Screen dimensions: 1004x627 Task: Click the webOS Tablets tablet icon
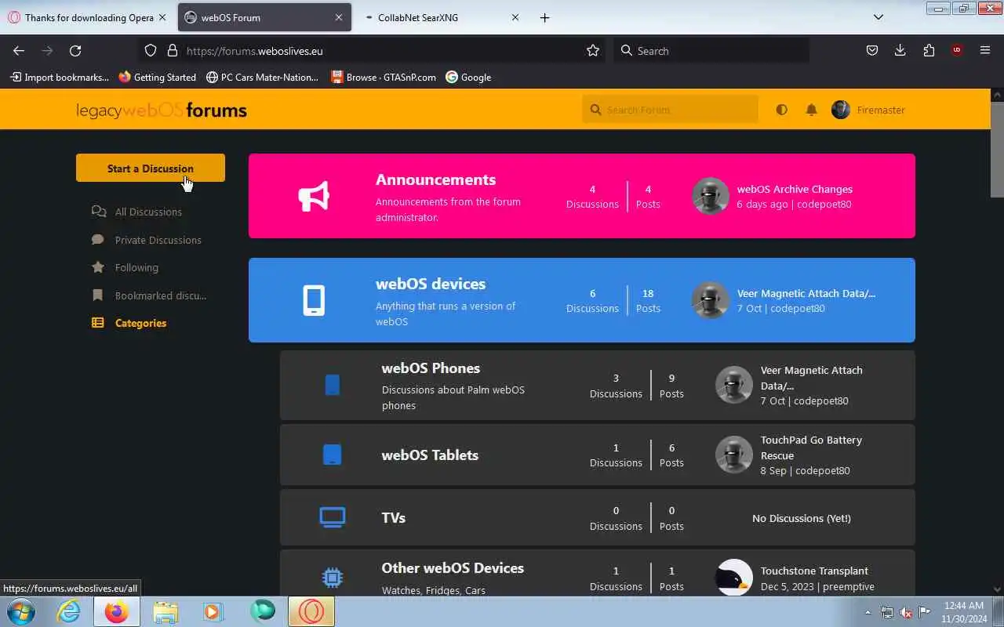pos(333,455)
